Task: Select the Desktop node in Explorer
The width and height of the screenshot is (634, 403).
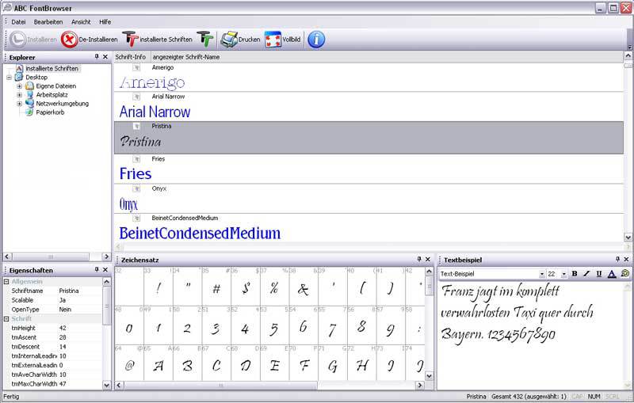Action: coord(36,77)
